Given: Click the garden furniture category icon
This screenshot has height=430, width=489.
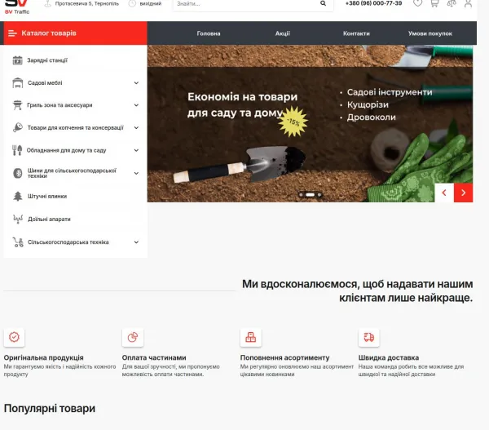Looking at the screenshot, I should pos(18,82).
